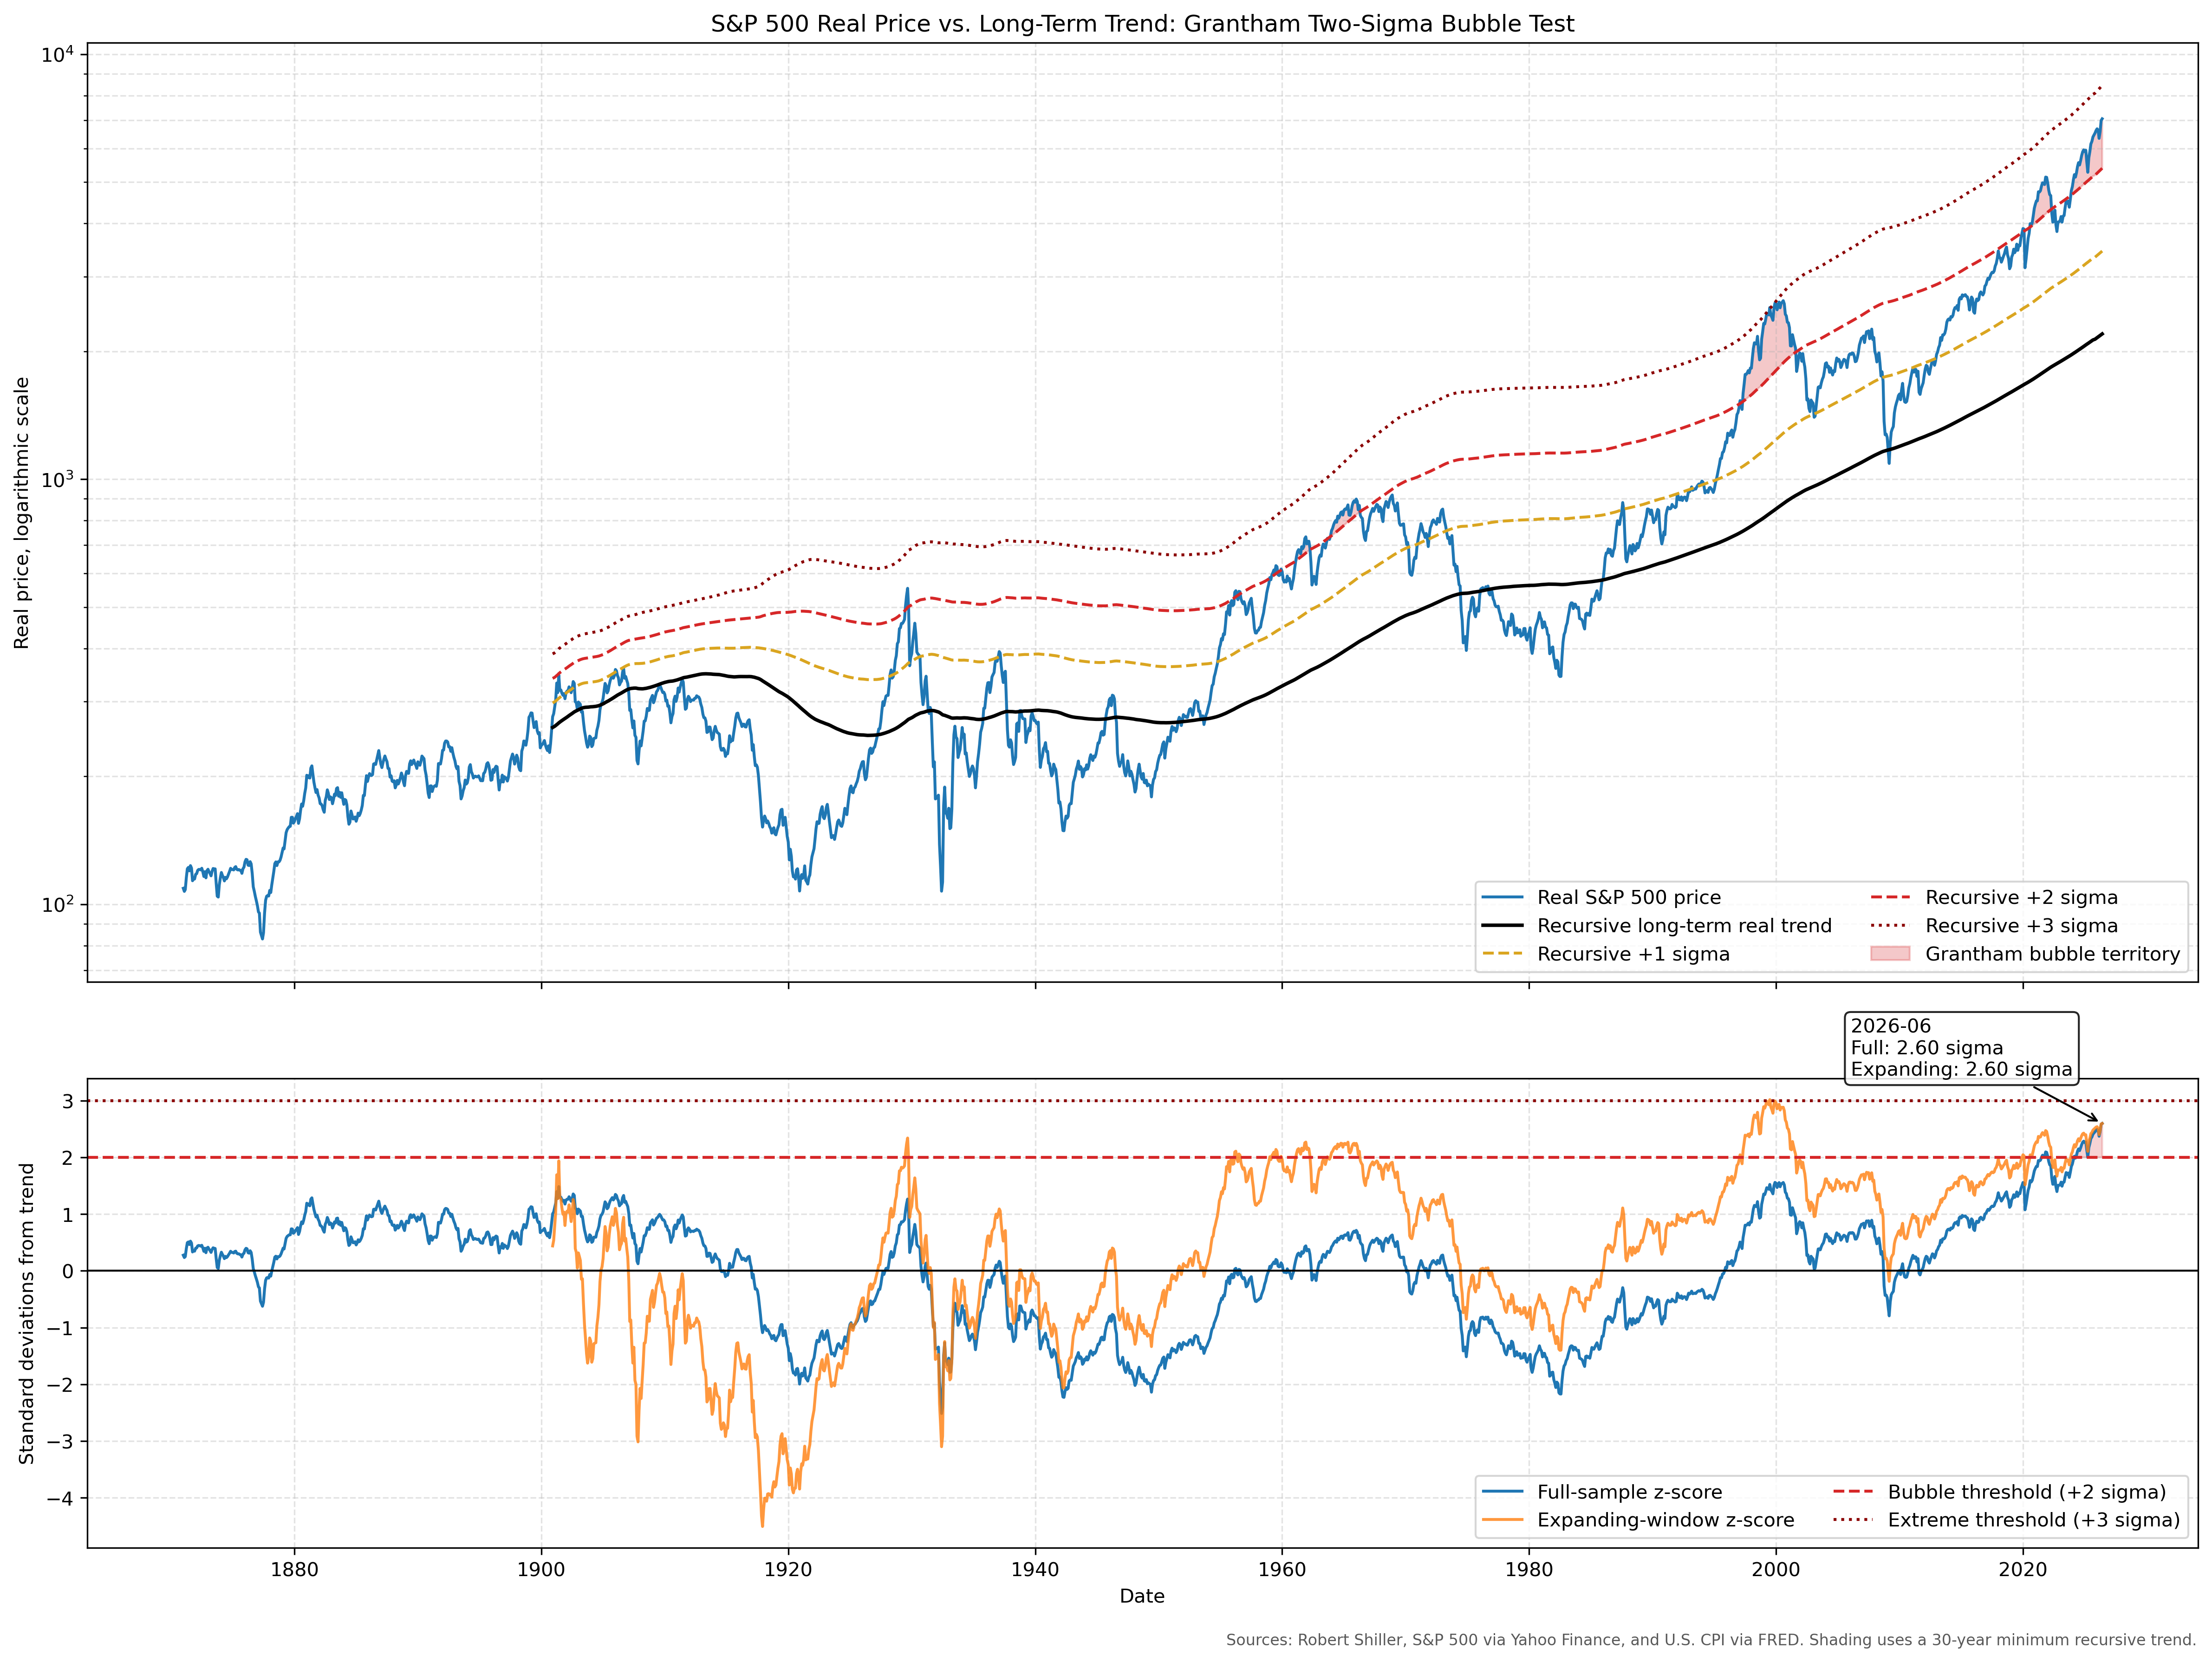Image resolution: width=2212 pixels, height=1662 pixels.
Task: Click the '2026-06' date in the annotation box
Action: click(x=1891, y=1026)
